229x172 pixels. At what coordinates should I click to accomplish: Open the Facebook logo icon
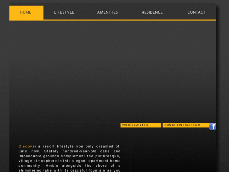[x=213, y=126]
